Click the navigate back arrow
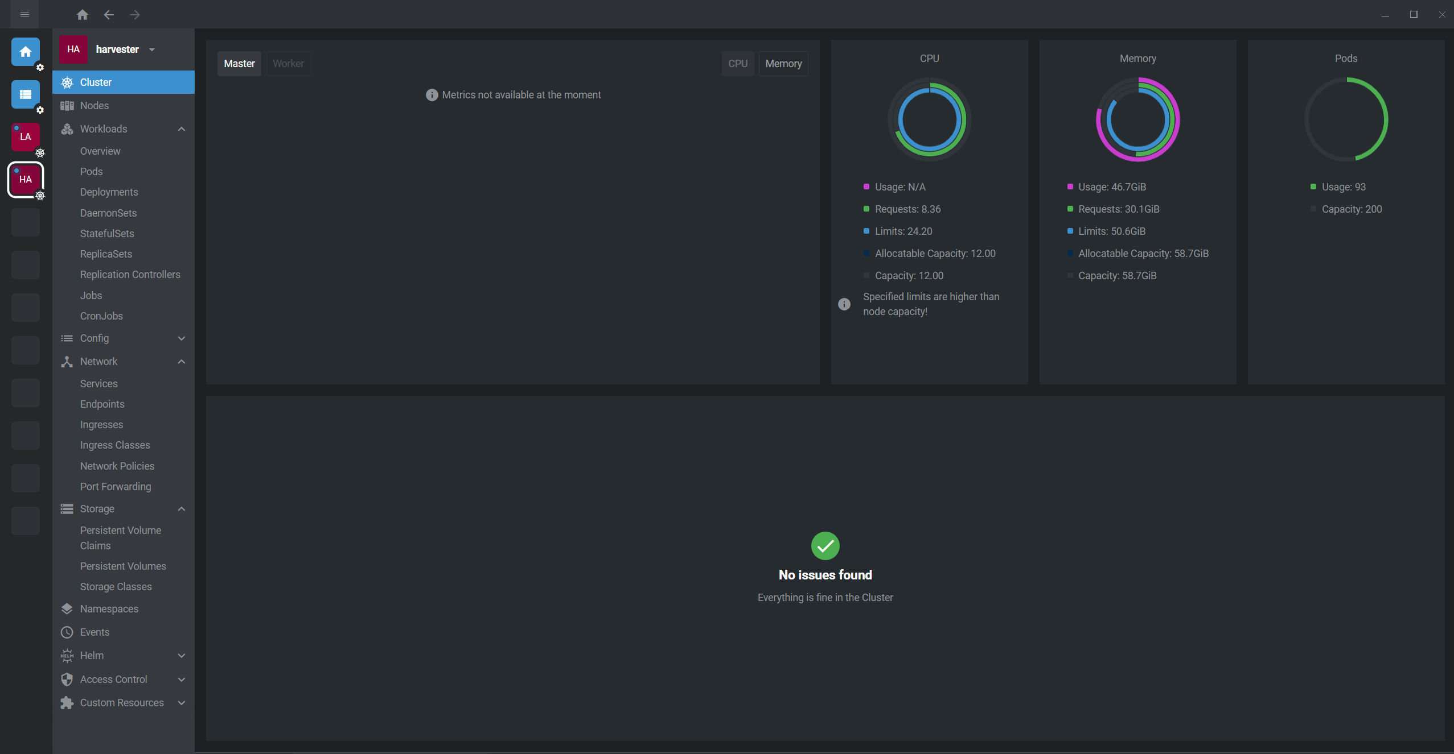Viewport: 1454px width, 754px height. 109,15
